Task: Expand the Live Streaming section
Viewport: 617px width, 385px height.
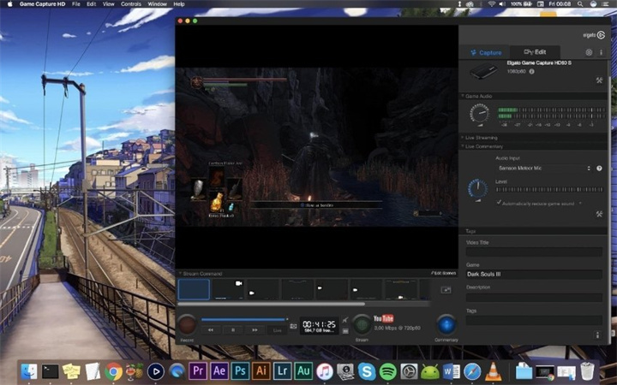Action: [463, 138]
